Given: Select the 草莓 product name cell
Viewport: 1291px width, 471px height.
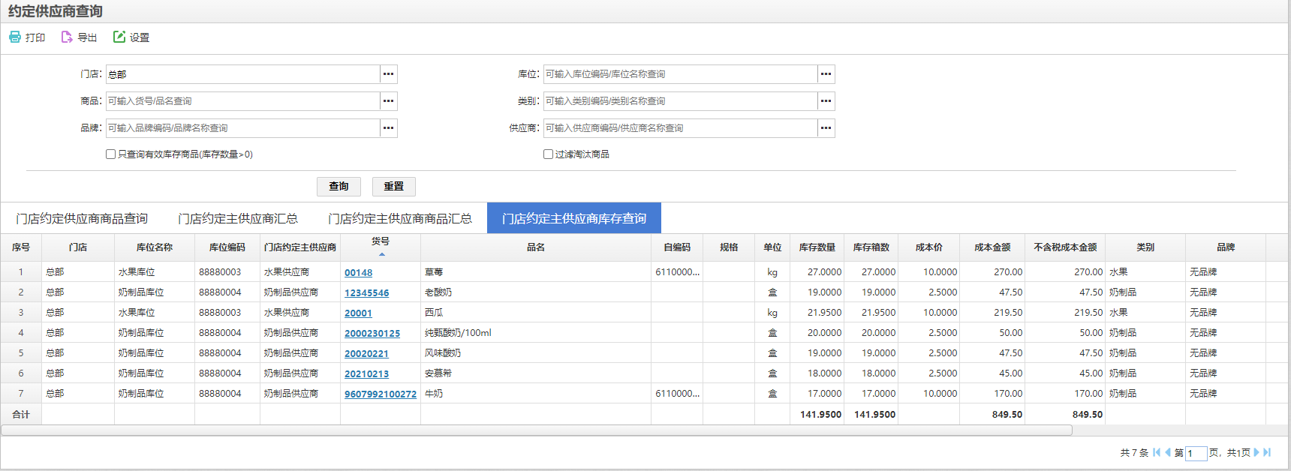Looking at the screenshot, I should pyautogui.click(x=535, y=272).
